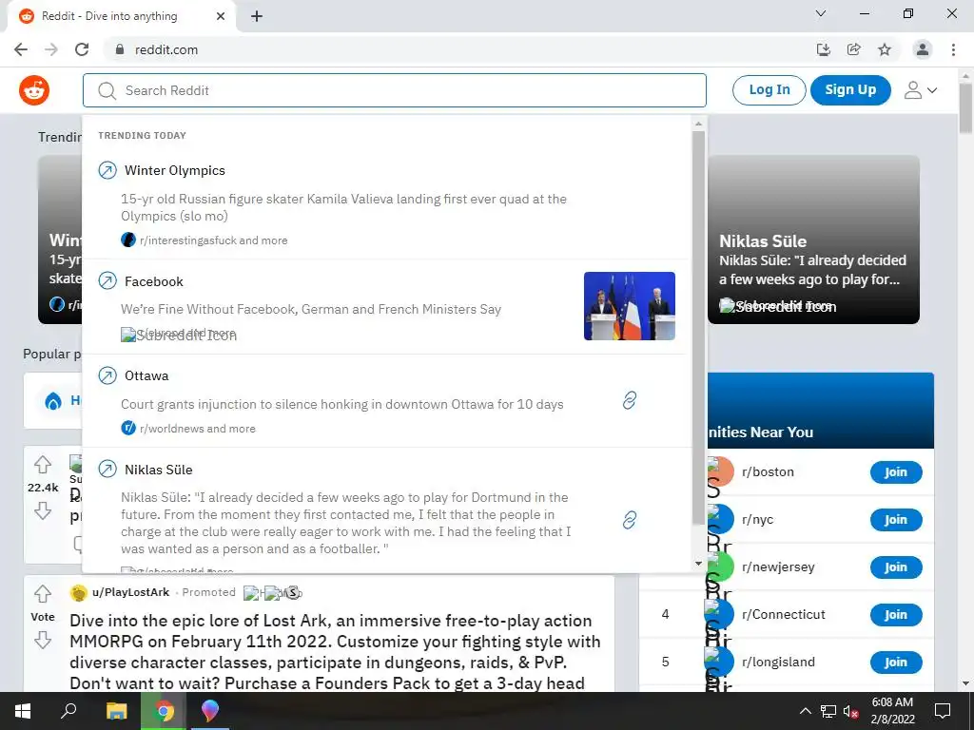Screen dimensions: 974x730
Task: Click the search dropdown scrollbar up arrow
Action: (x=698, y=125)
